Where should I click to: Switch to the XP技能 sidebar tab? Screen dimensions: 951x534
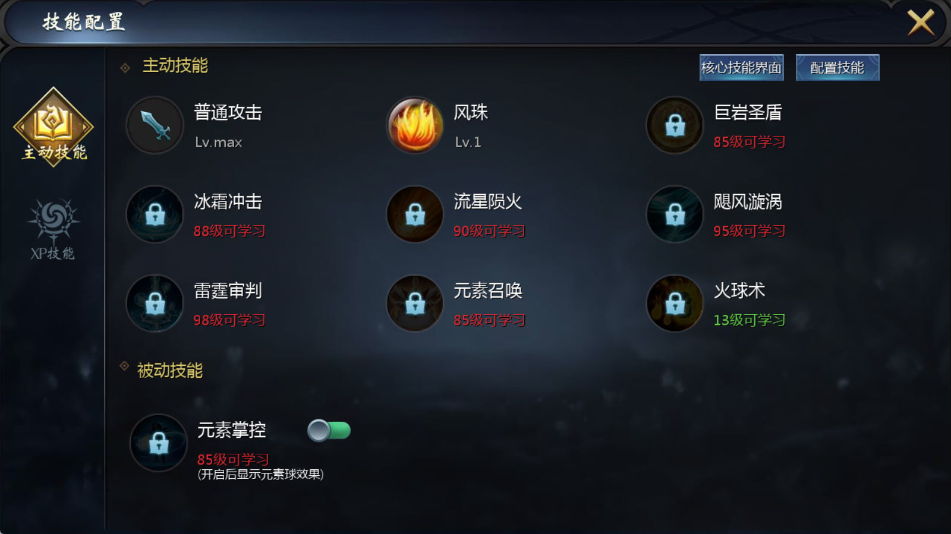click(x=53, y=229)
